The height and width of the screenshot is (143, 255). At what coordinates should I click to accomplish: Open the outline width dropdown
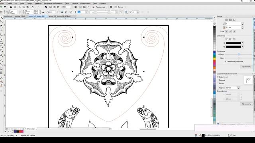86,12
